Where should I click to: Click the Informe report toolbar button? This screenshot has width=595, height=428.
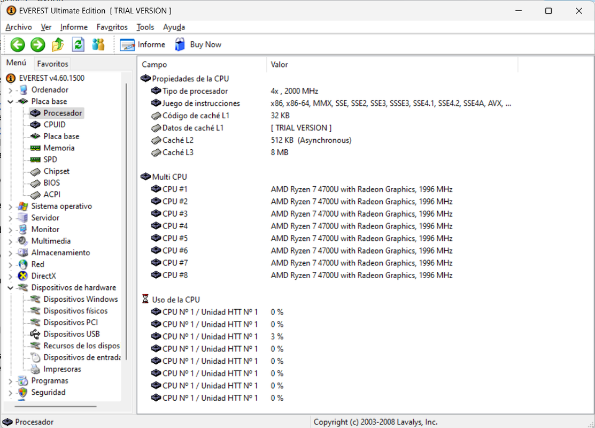(143, 45)
